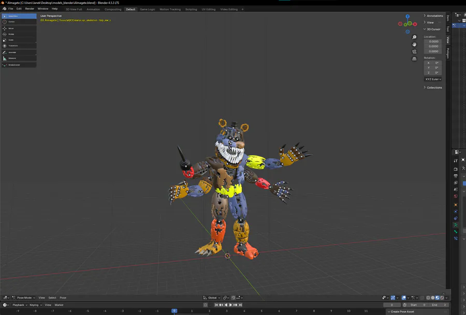Play animation in reverse
The image size is (466, 315).
point(226,305)
